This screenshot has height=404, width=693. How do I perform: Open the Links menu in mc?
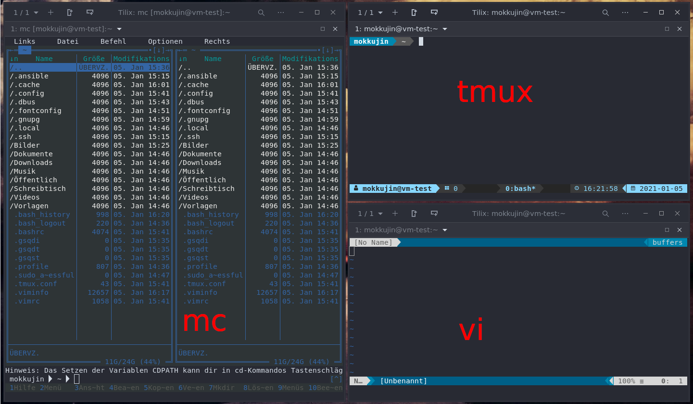[x=25, y=41]
